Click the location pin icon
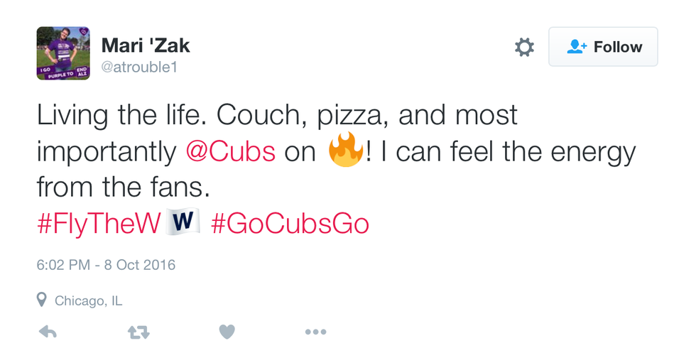This screenshot has width=696, height=353. pos(42,300)
